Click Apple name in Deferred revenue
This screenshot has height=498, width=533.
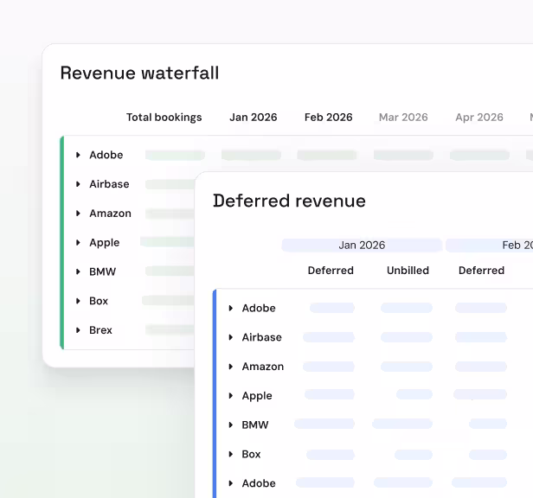[257, 396]
